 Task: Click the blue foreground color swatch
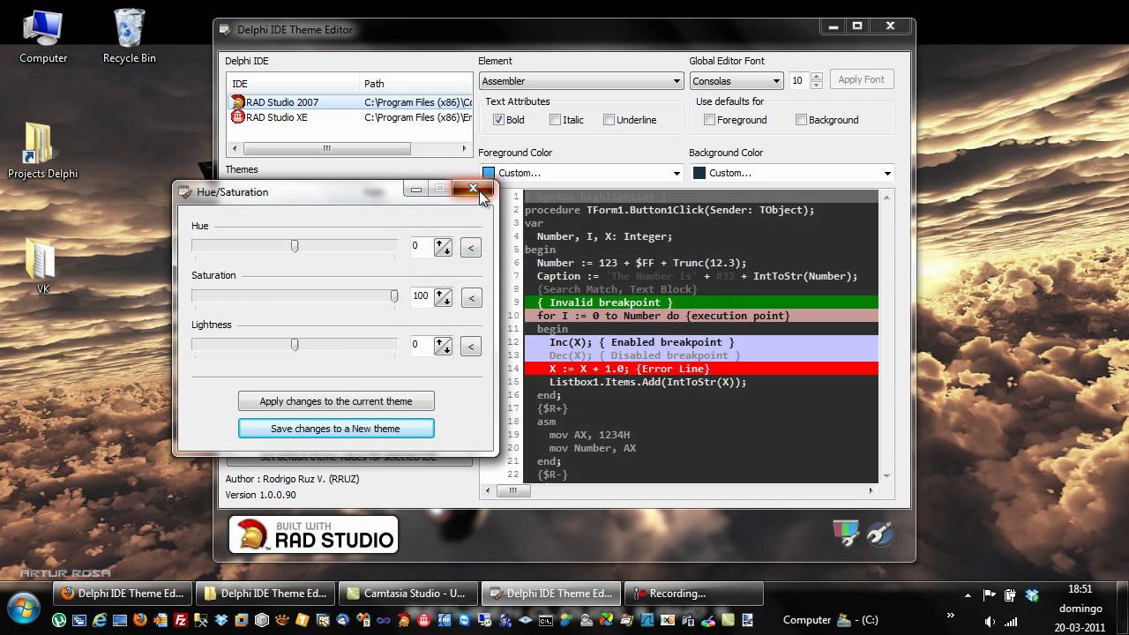[x=489, y=173]
